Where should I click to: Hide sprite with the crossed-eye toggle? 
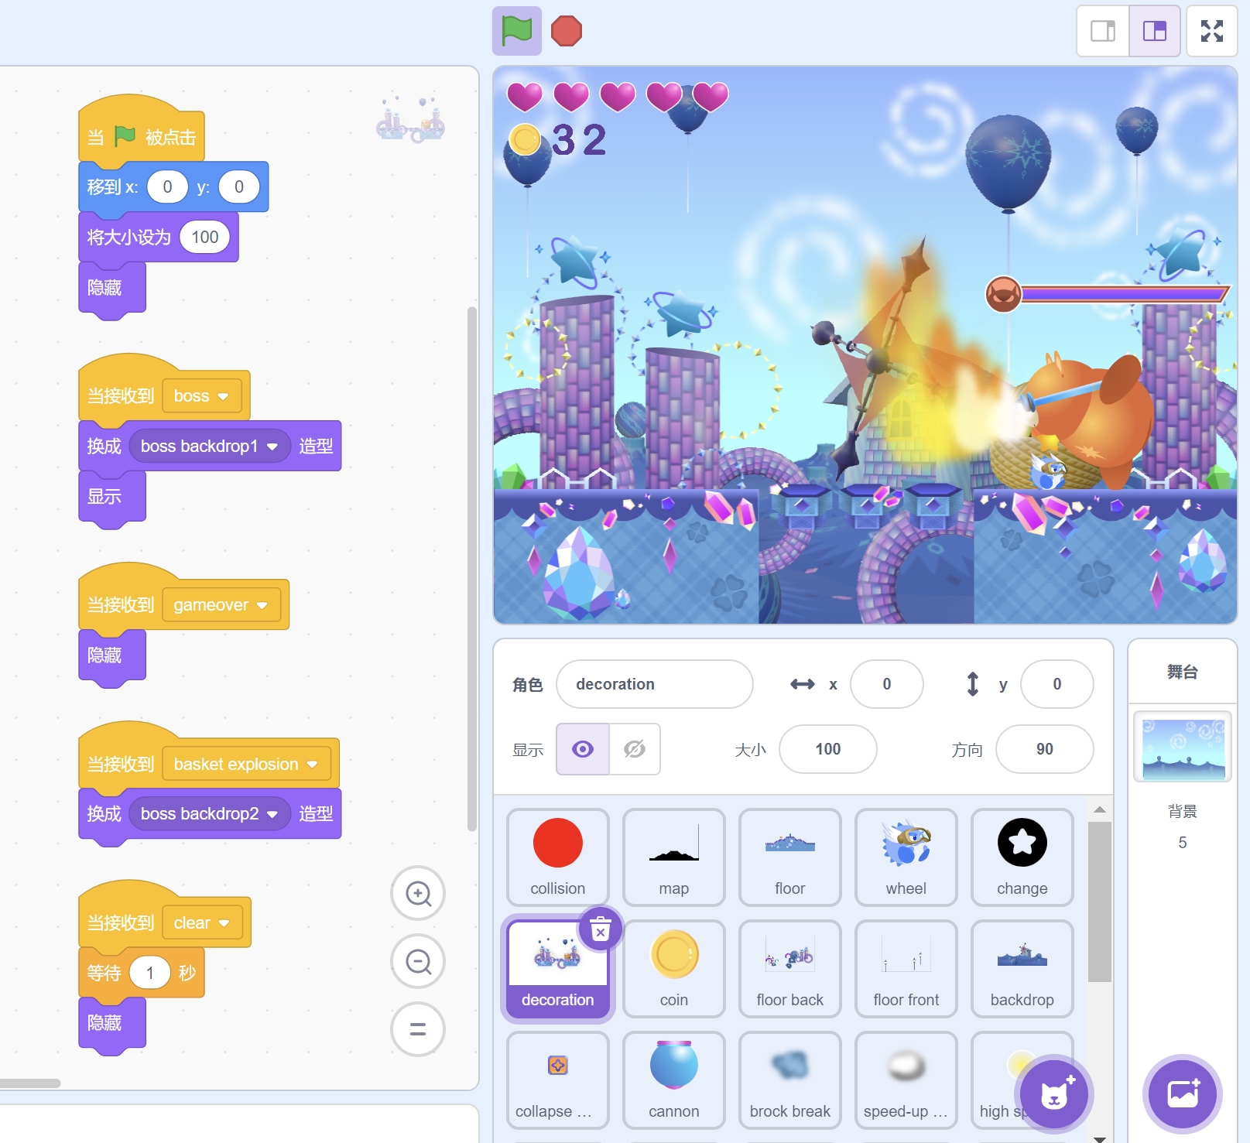(635, 749)
